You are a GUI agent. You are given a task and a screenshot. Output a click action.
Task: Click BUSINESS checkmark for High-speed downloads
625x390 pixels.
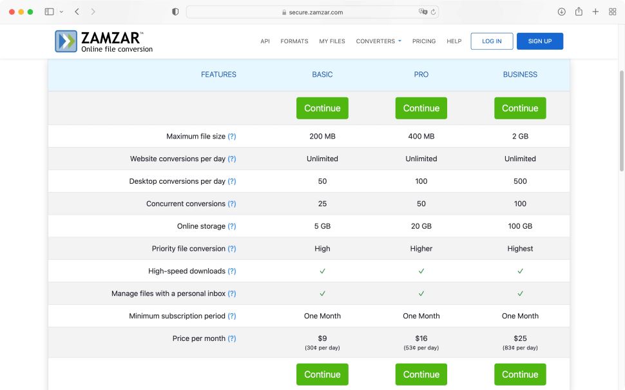pos(520,271)
